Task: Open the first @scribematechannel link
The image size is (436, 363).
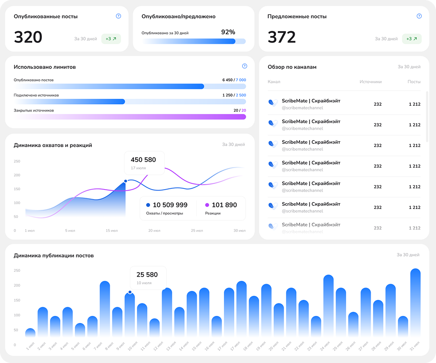Action: coord(302,108)
